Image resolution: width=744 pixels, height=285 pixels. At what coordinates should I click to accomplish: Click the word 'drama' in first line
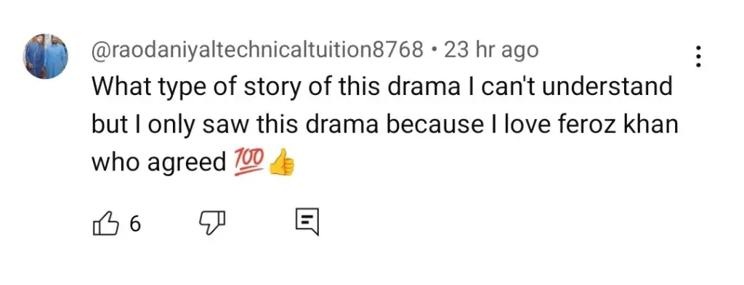coord(424,88)
